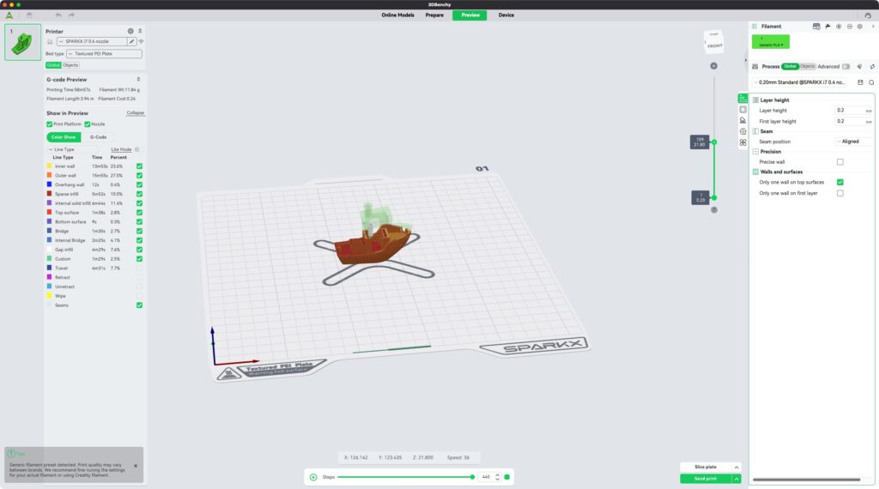Click the edit printer preset pencil icon

coord(132,41)
